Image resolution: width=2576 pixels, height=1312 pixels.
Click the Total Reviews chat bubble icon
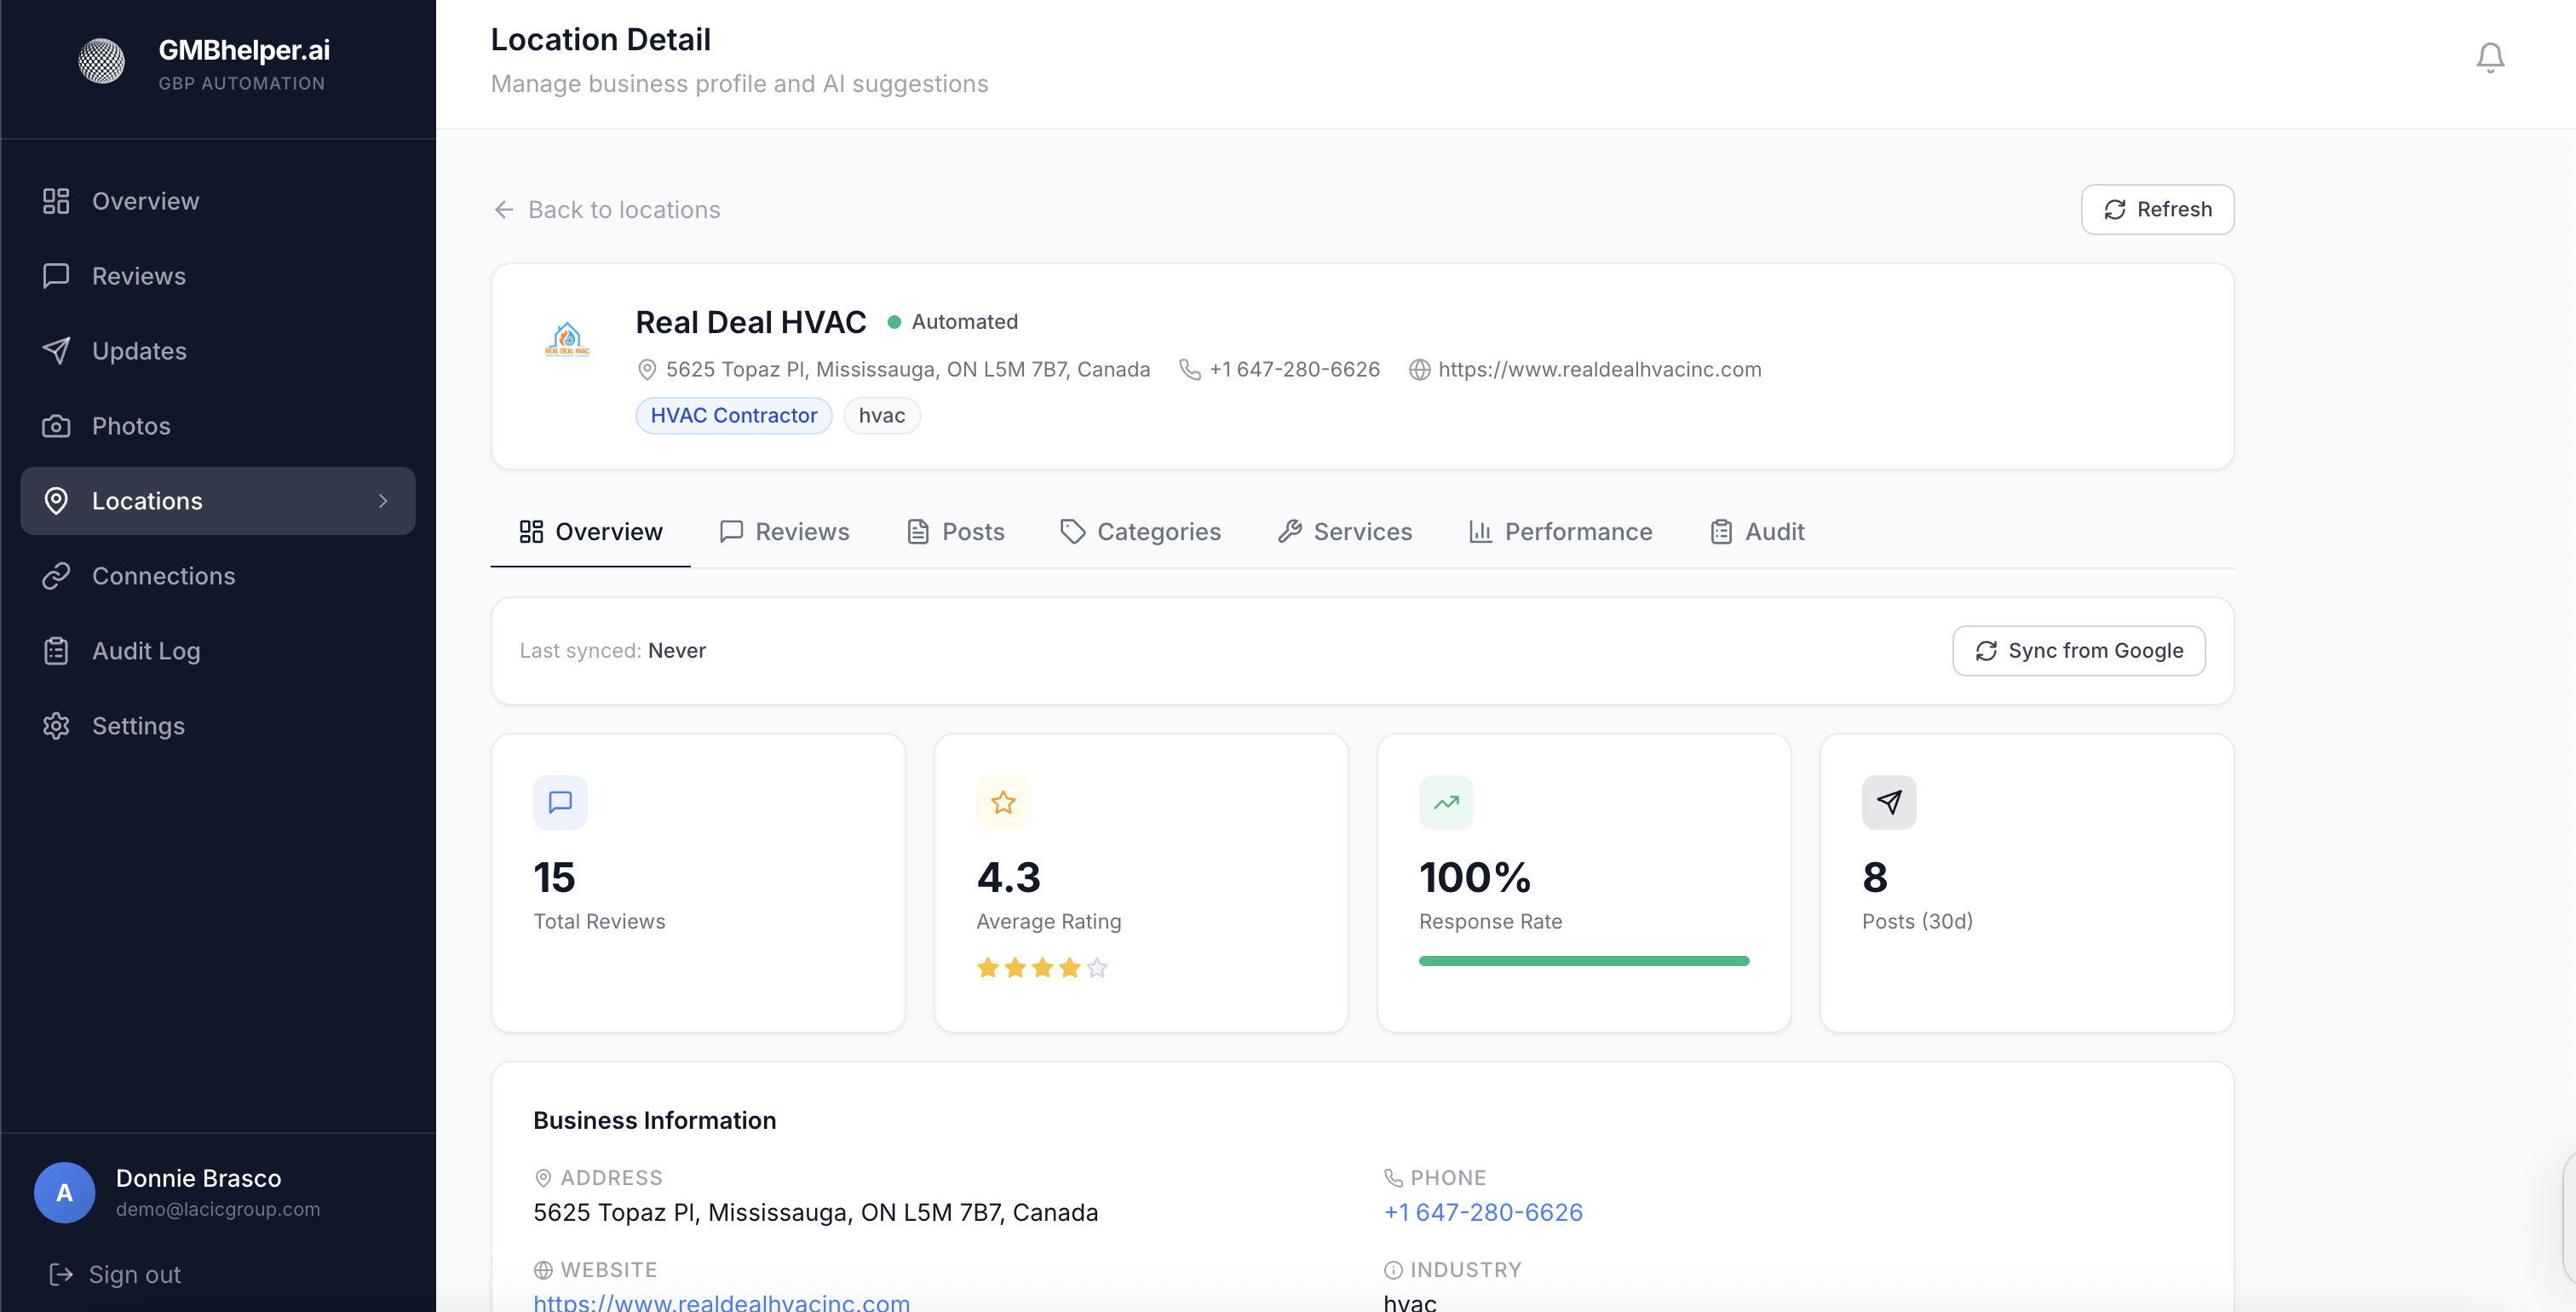coord(560,802)
